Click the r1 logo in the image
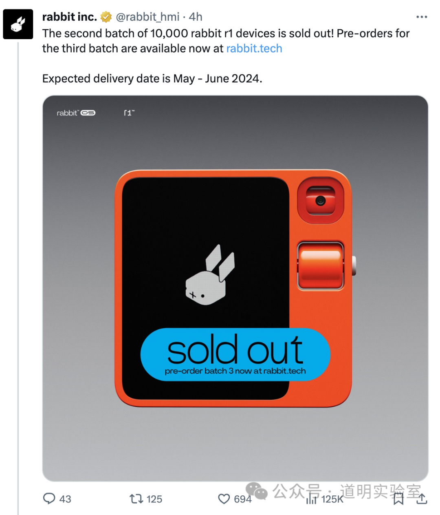This screenshot has height=515, width=440. (x=129, y=113)
